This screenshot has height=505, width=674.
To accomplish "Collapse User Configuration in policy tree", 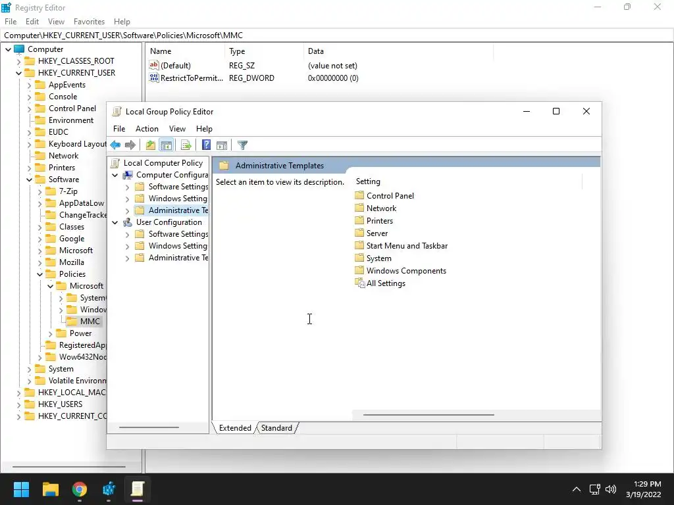I will pos(115,222).
